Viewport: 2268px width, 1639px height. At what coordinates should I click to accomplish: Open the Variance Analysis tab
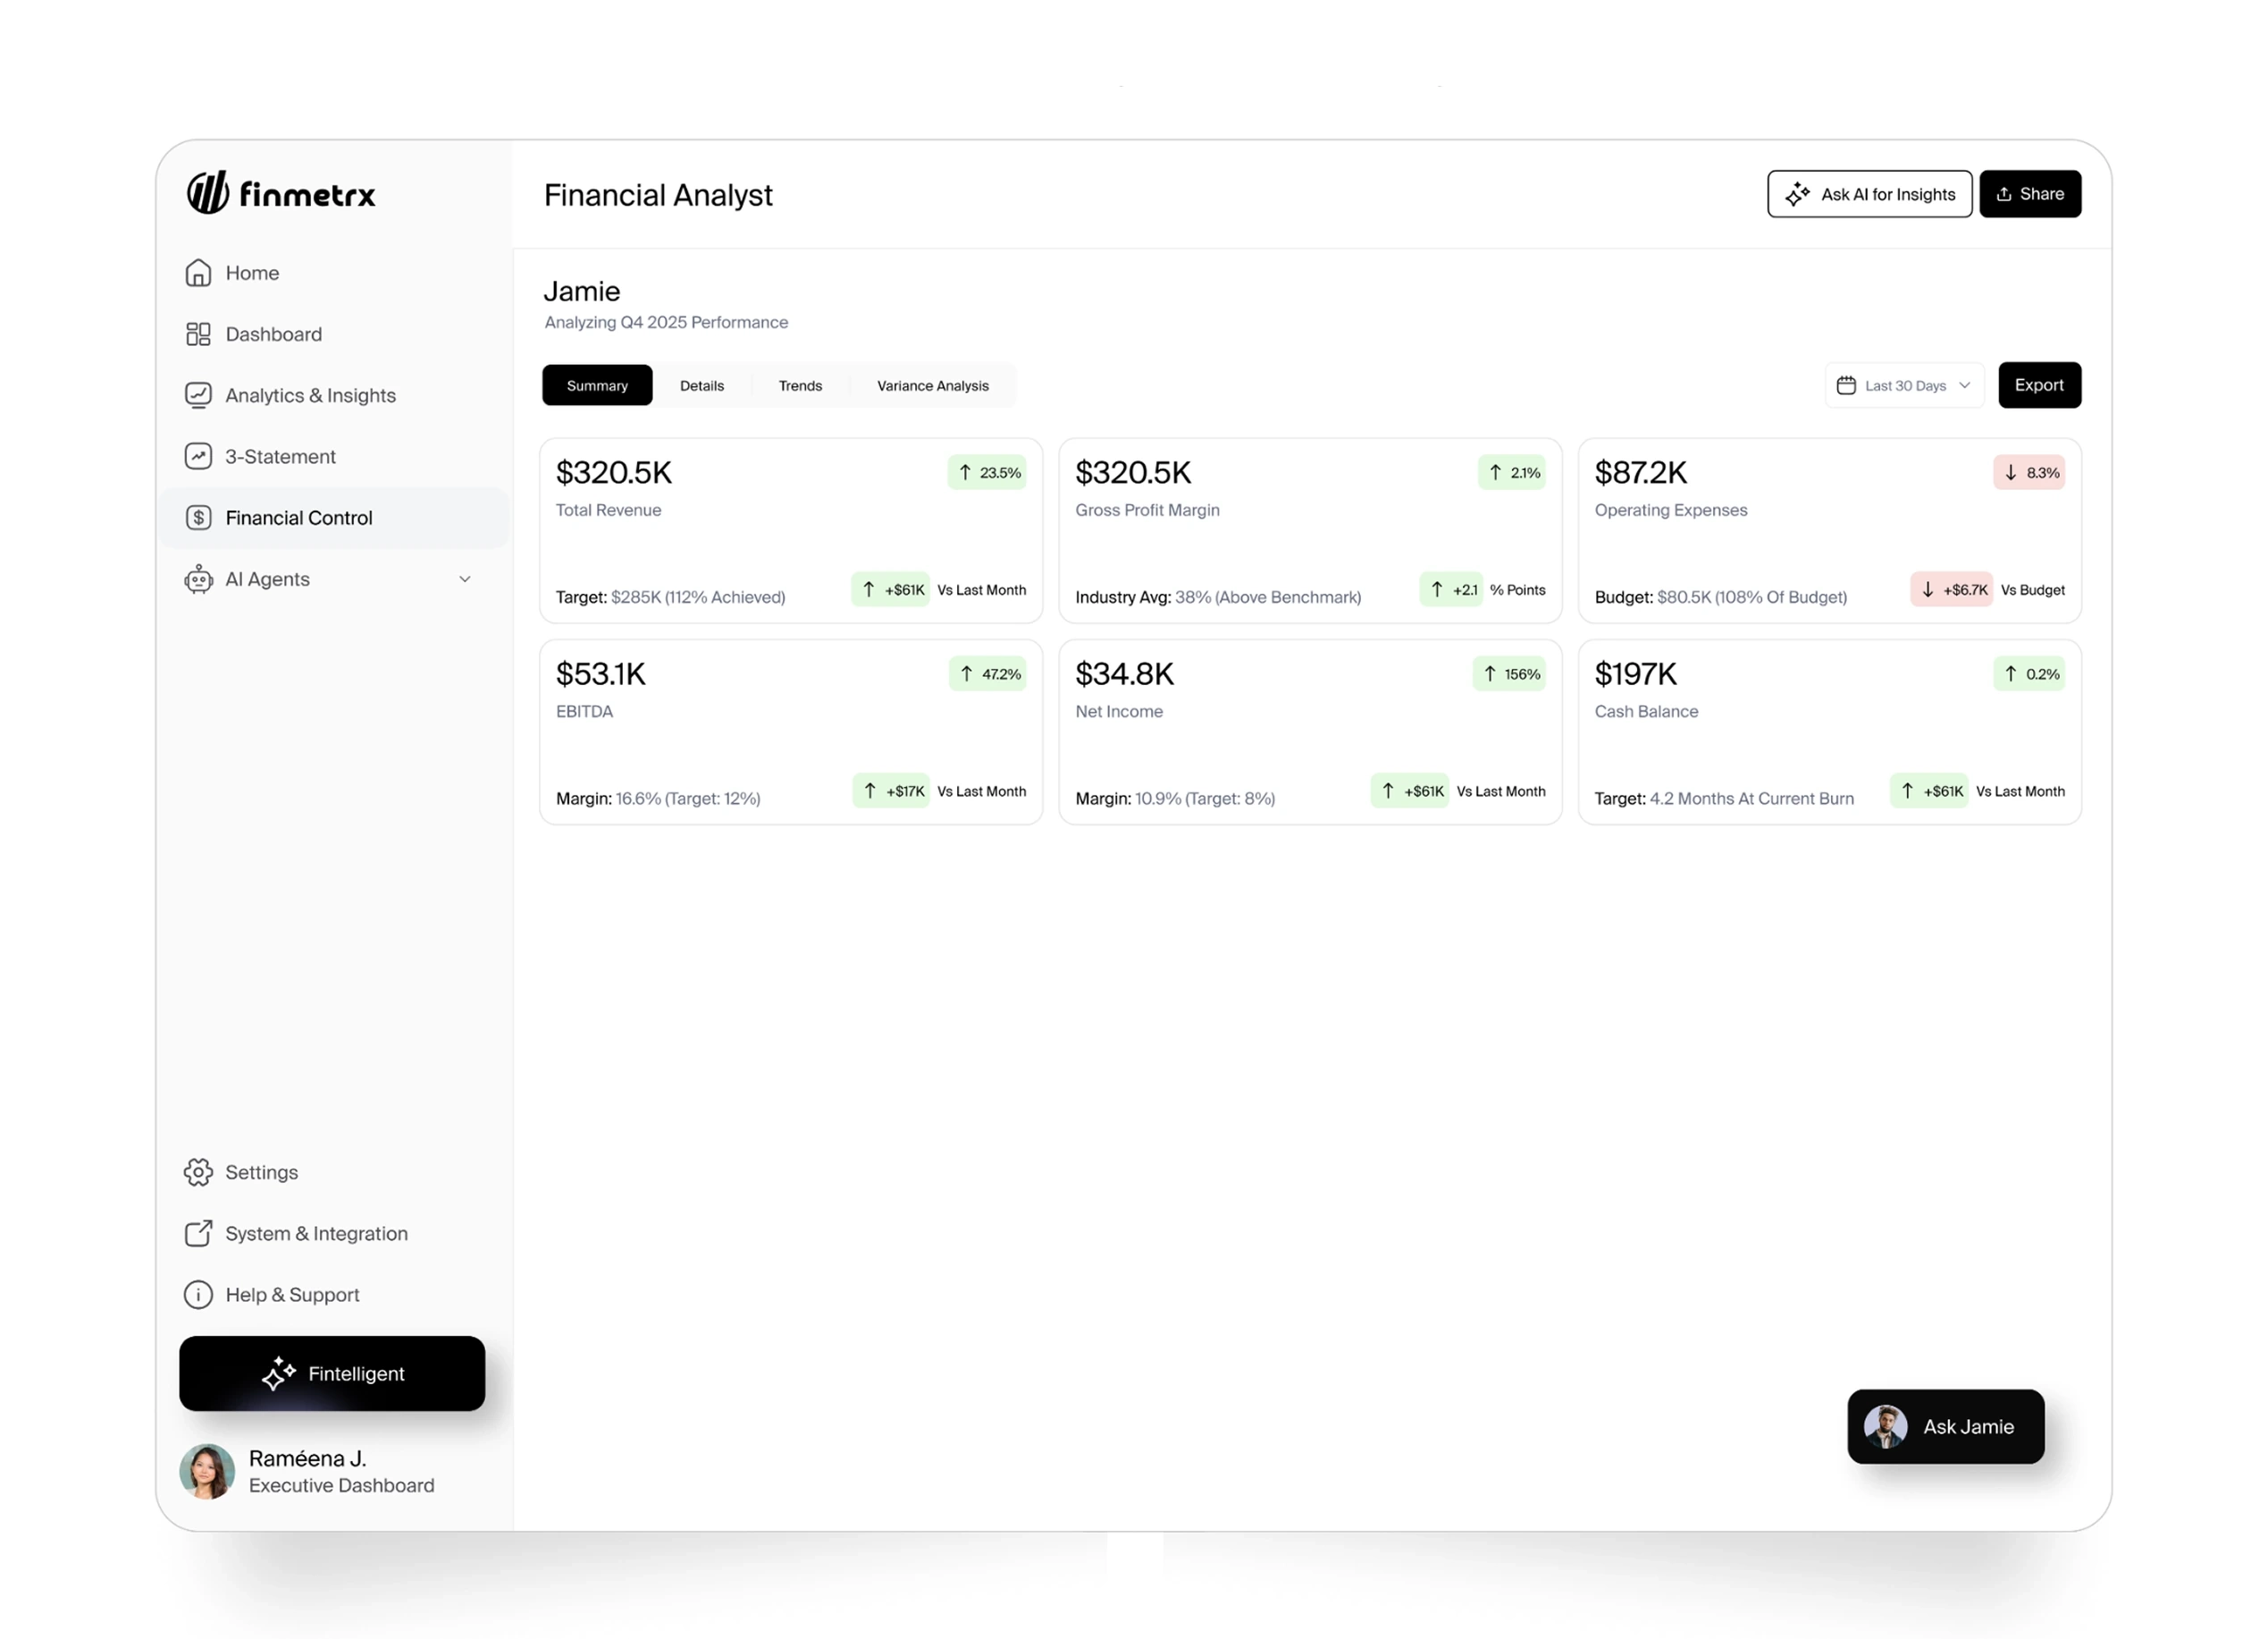pyautogui.click(x=933, y=385)
